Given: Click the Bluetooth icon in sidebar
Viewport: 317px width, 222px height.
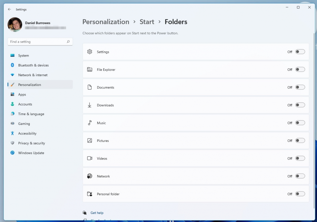Looking at the screenshot, I should click(x=12, y=65).
